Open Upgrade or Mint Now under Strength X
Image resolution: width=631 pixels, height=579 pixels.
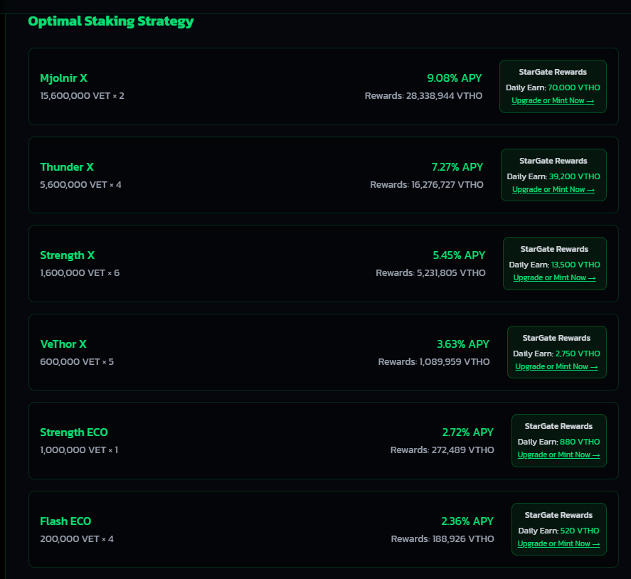pos(554,277)
